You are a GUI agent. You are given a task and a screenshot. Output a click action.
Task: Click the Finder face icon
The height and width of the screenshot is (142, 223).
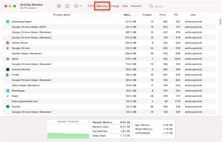coord(8,75)
